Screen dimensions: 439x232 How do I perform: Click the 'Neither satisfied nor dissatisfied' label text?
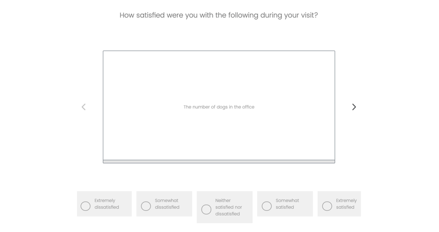tap(228, 207)
